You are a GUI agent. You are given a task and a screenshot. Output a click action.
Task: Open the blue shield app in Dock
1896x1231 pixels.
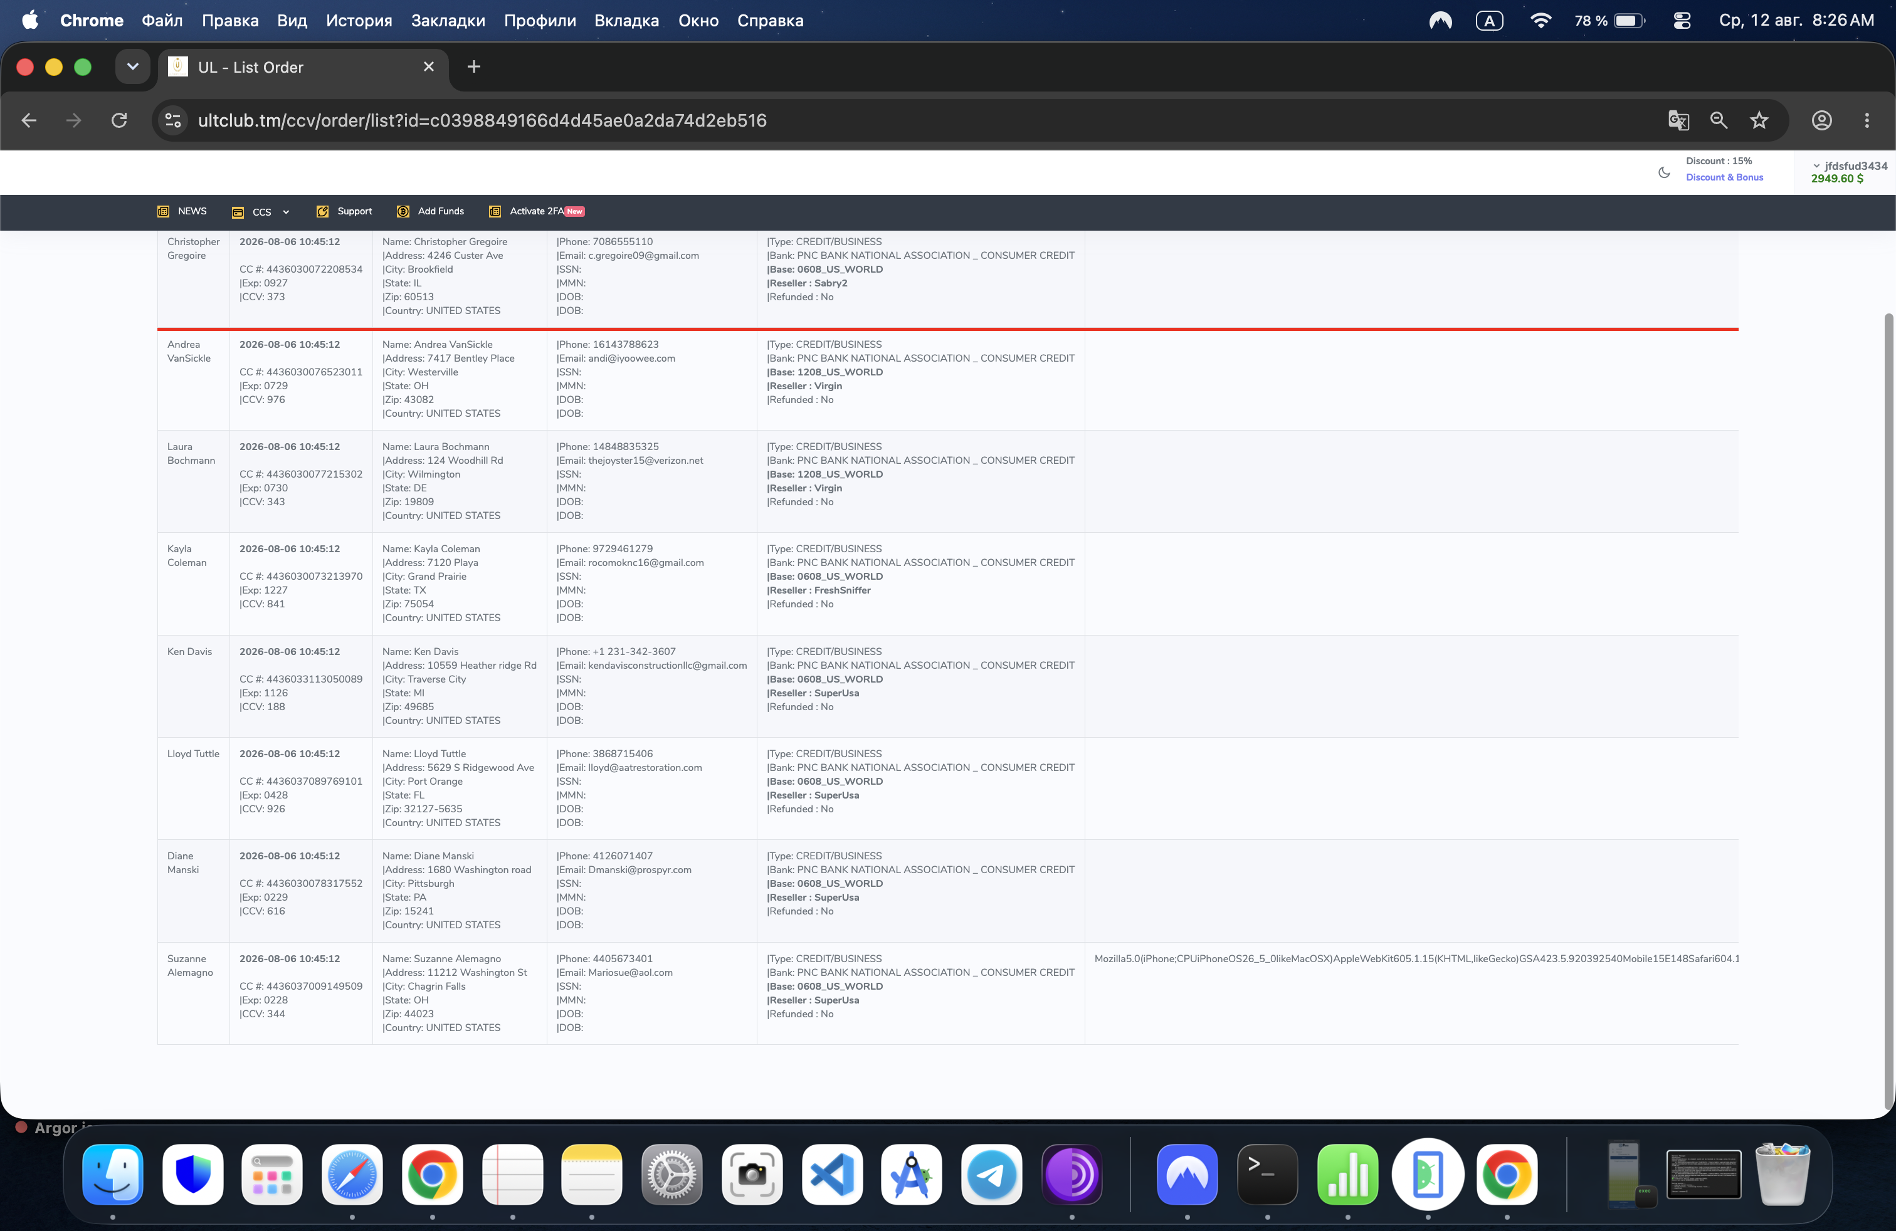tap(192, 1175)
